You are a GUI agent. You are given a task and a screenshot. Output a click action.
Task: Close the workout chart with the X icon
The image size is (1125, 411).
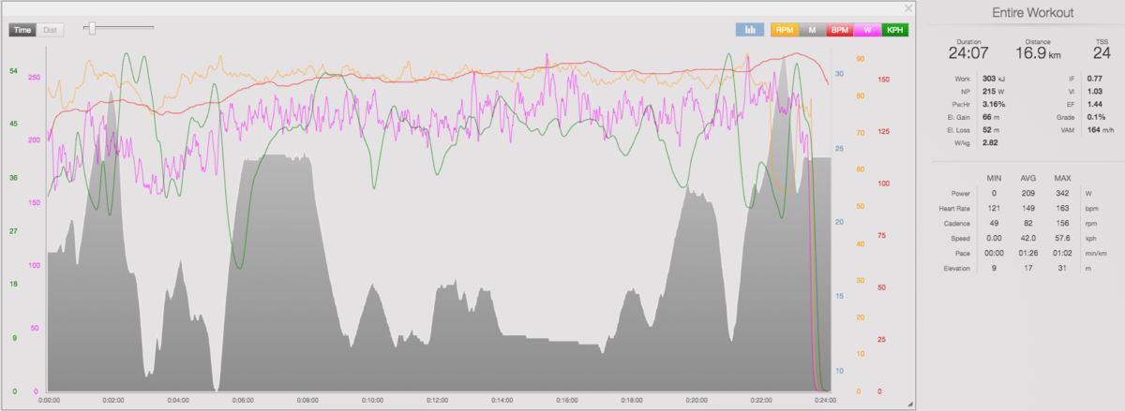[907, 8]
